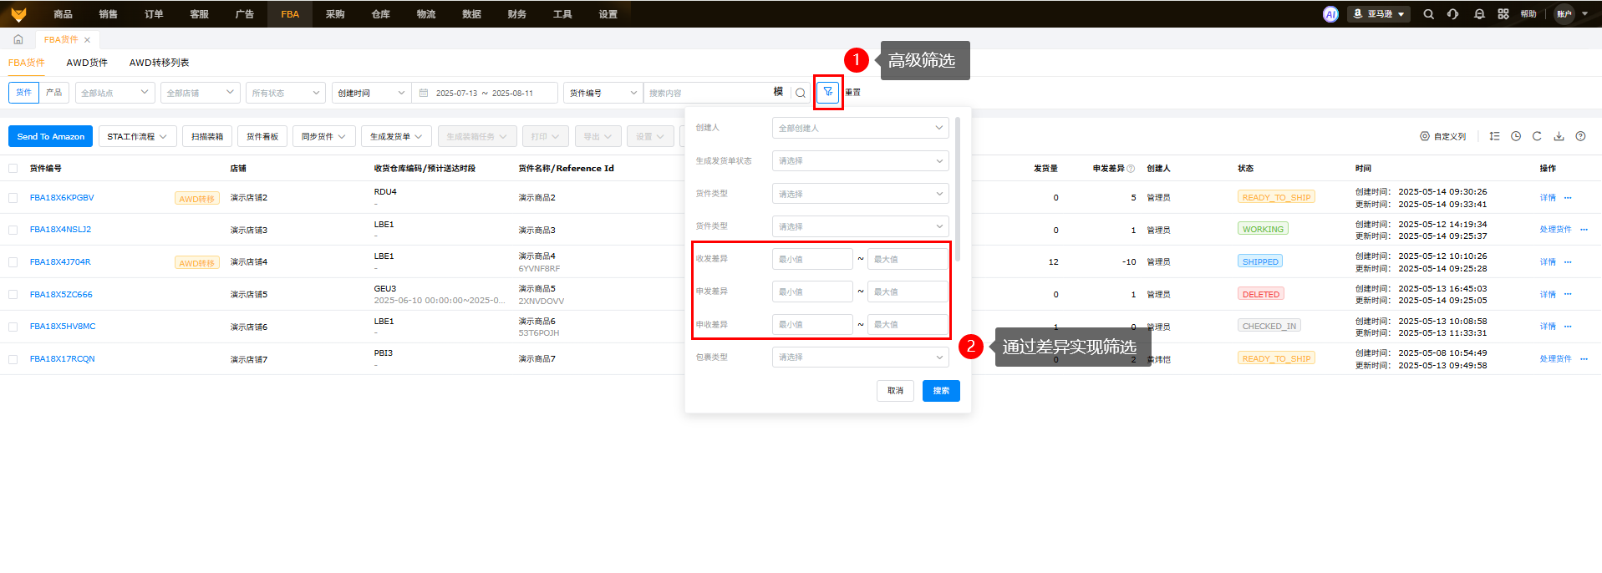Open the 货件编号 search type dropdown
The image size is (1602, 573).
[603, 93]
